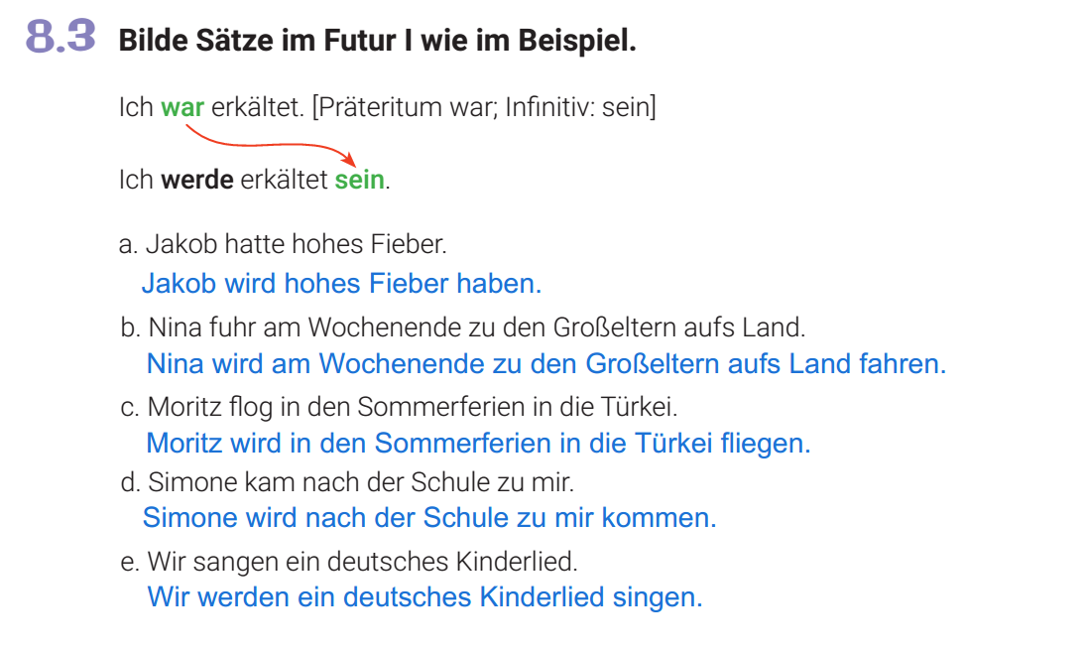Click the word 'fliegen' in answer c

point(764,443)
